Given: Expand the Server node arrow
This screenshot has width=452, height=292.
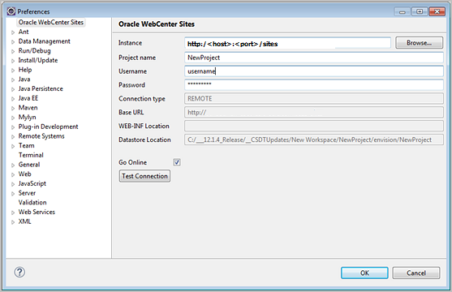Looking at the screenshot, I should pyautogui.click(x=13, y=194).
